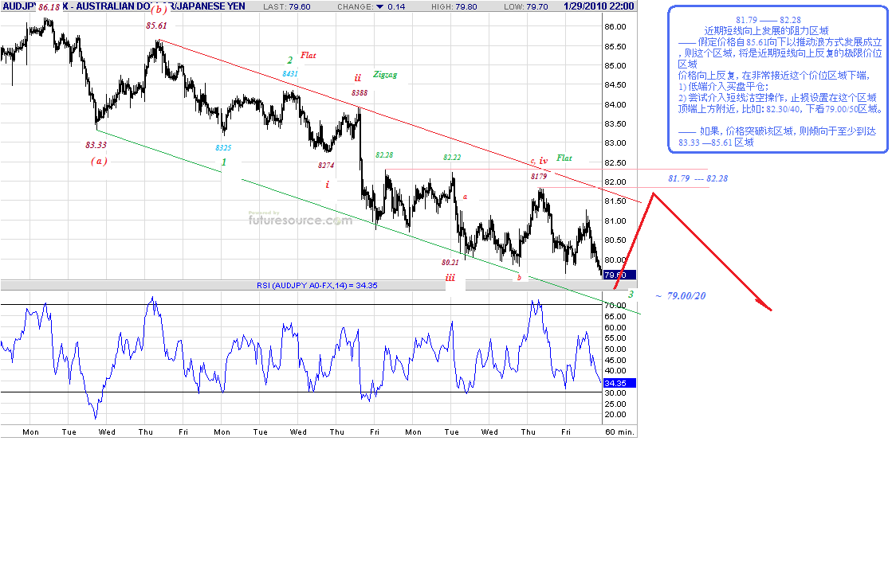Image resolution: width=892 pixels, height=570 pixels.
Task: Click the LAST: 79.60 header value
Action: coord(287,7)
